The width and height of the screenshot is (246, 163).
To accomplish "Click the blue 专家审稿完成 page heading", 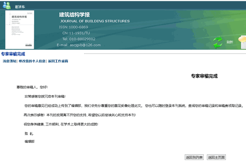I will tap(13, 54).
